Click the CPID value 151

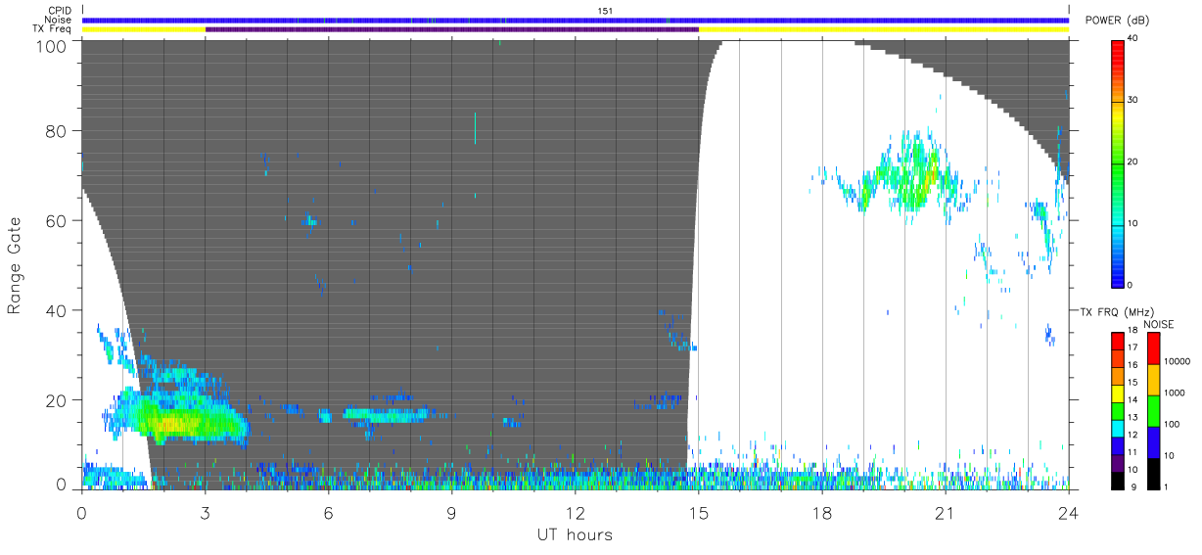[x=605, y=11]
